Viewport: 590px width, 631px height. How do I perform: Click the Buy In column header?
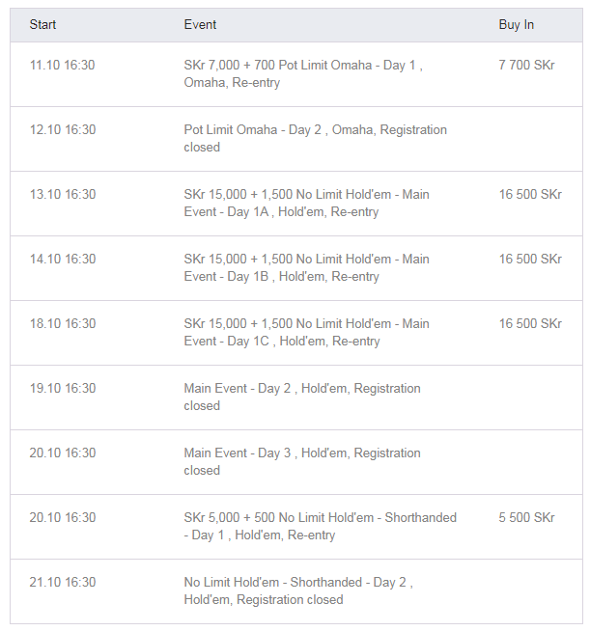[516, 24]
